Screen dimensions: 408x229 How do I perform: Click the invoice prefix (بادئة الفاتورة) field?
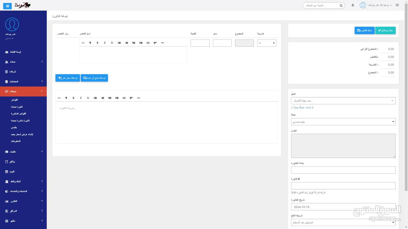(343, 170)
